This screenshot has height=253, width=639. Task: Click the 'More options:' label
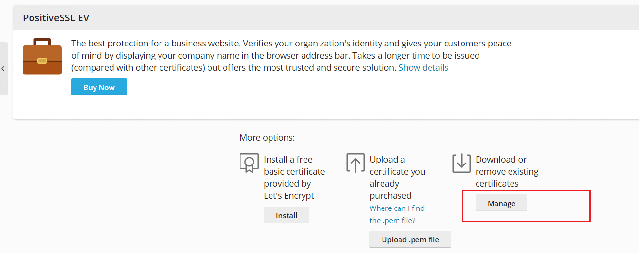click(x=267, y=138)
